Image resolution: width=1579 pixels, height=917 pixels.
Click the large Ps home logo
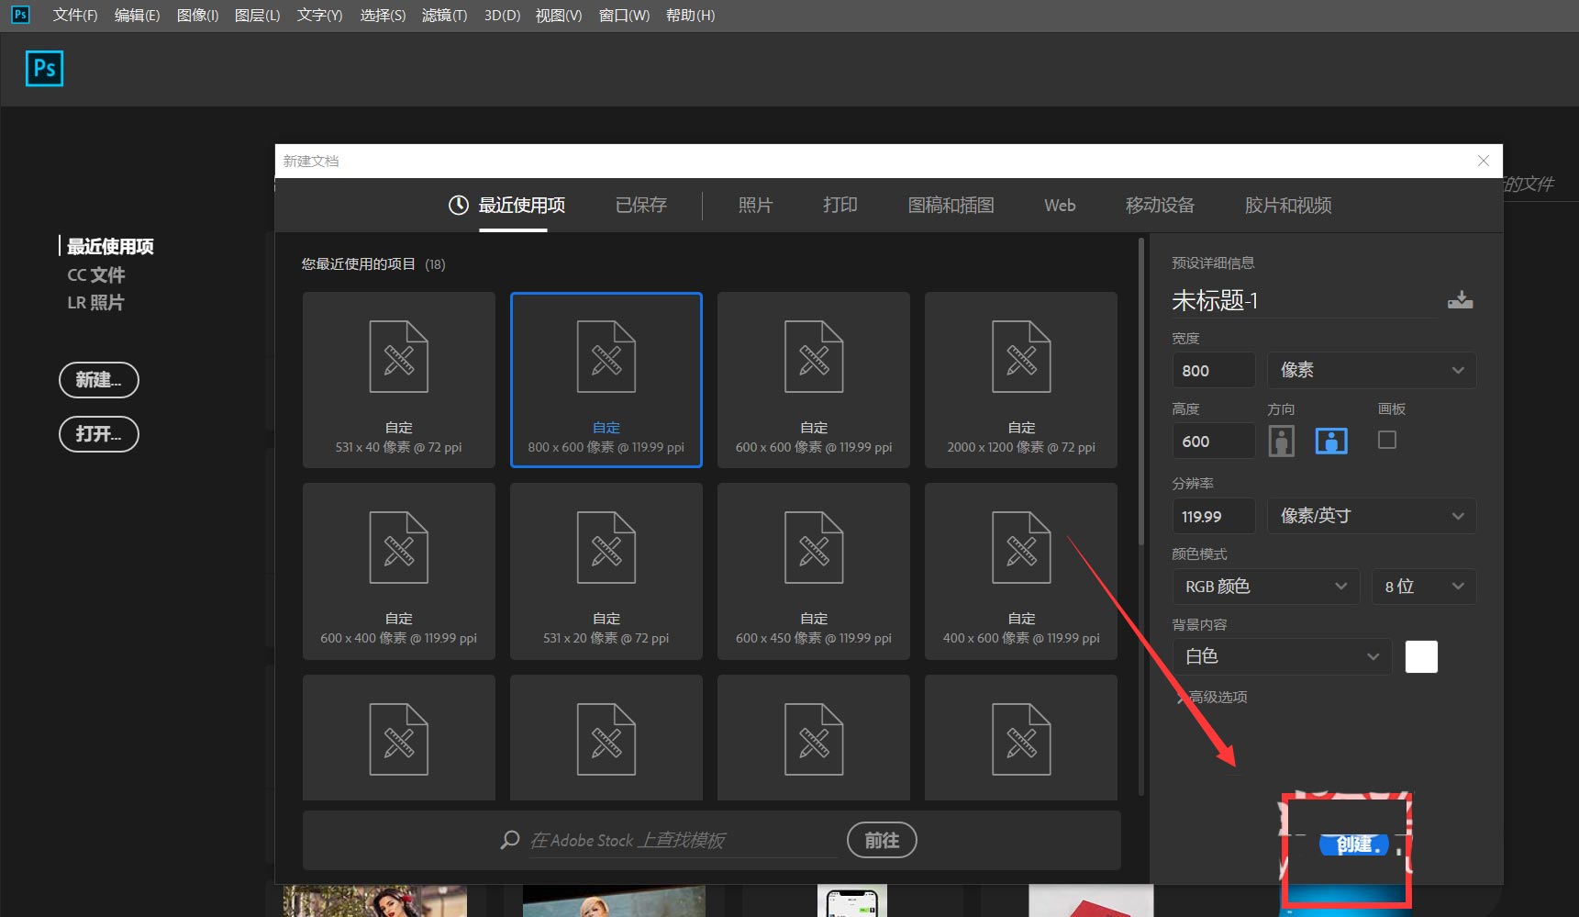pyautogui.click(x=44, y=68)
